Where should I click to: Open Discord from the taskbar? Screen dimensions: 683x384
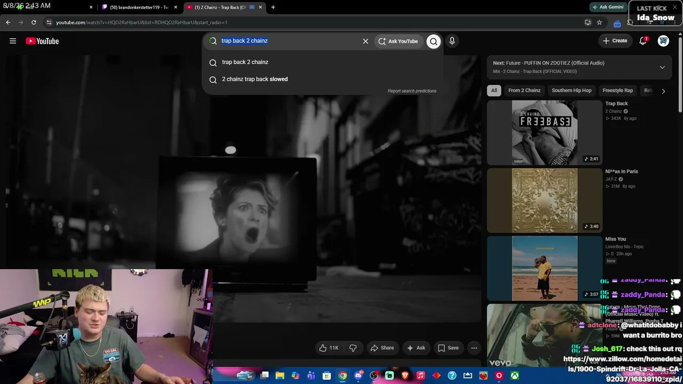[358, 376]
